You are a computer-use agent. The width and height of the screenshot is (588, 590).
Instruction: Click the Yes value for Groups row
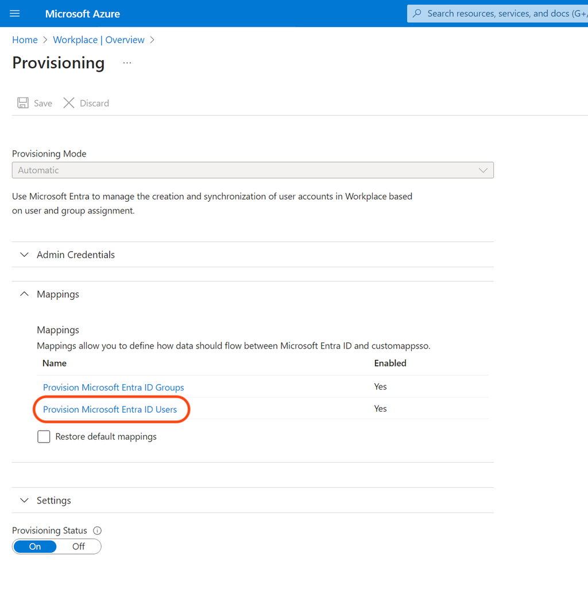[380, 386]
